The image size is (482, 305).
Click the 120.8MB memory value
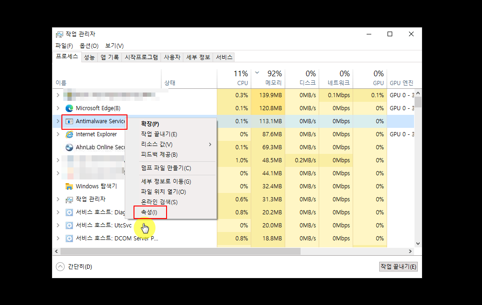(270, 108)
